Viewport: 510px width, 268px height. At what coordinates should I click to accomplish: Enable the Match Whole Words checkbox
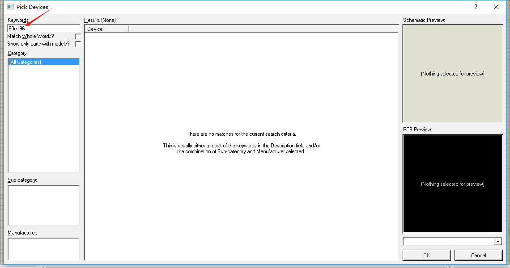[x=78, y=36]
